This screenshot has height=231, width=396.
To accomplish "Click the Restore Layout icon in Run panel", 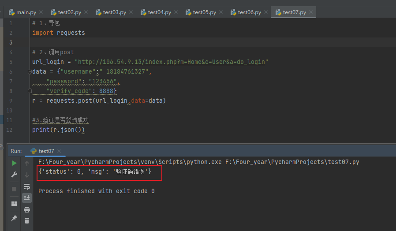I will [x=14, y=204].
